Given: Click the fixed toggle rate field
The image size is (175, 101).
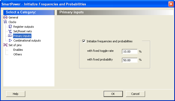Looking at the screenshot, I should pos(130,52).
